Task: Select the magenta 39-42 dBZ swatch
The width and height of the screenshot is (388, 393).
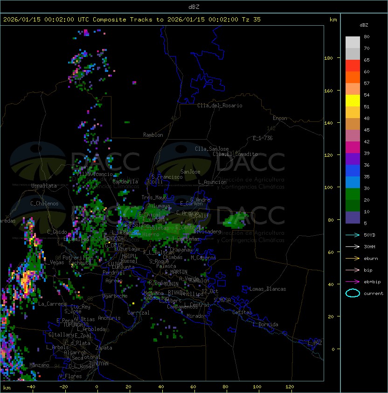Action: tap(353, 147)
